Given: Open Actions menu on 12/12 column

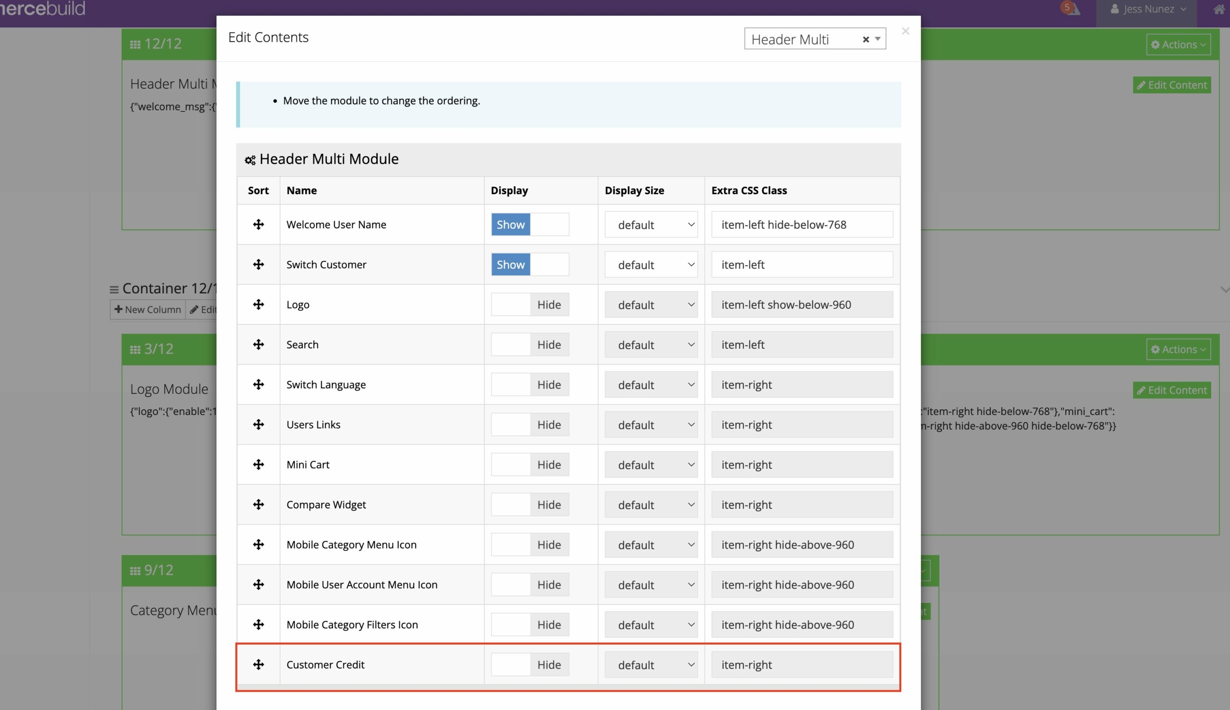Looking at the screenshot, I should tap(1178, 44).
